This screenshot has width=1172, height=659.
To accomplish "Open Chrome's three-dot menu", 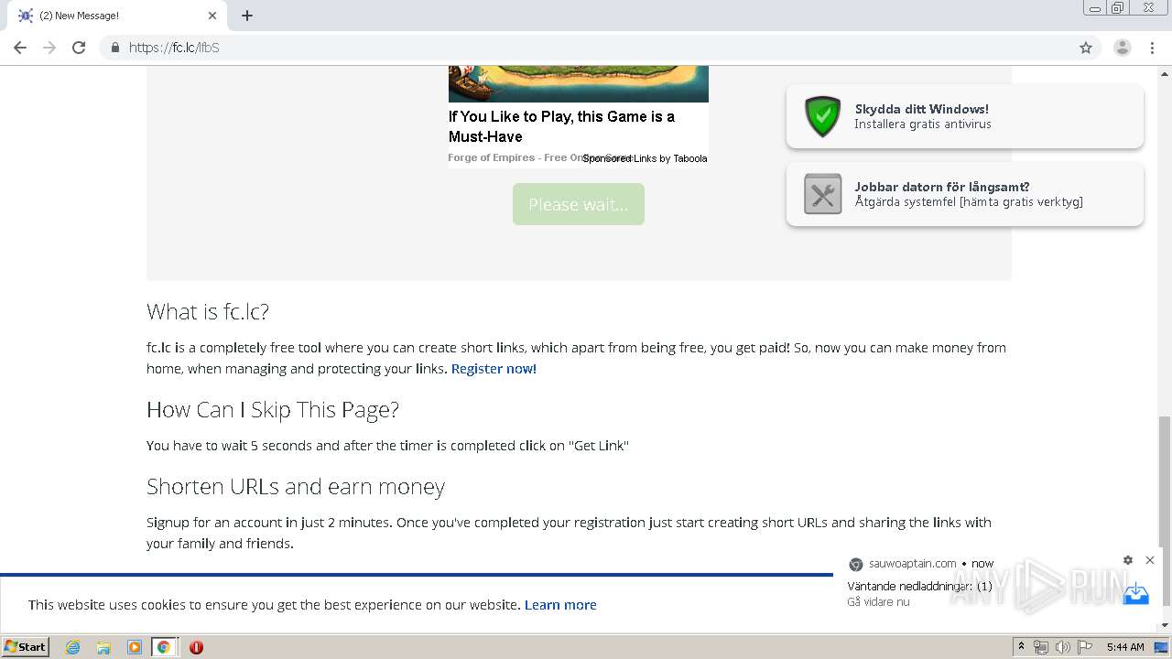I will [x=1153, y=48].
